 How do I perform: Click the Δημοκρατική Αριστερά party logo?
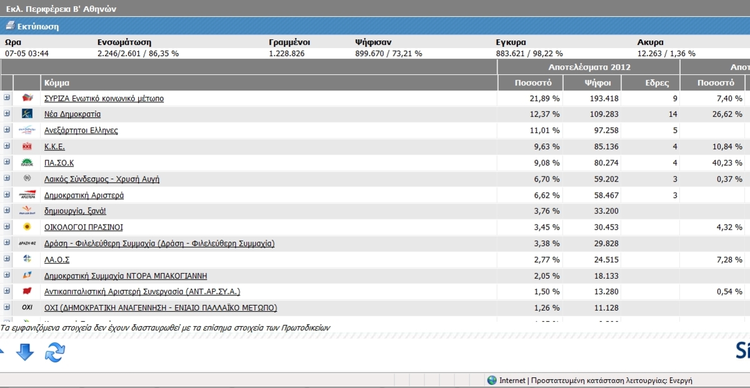tap(27, 195)
